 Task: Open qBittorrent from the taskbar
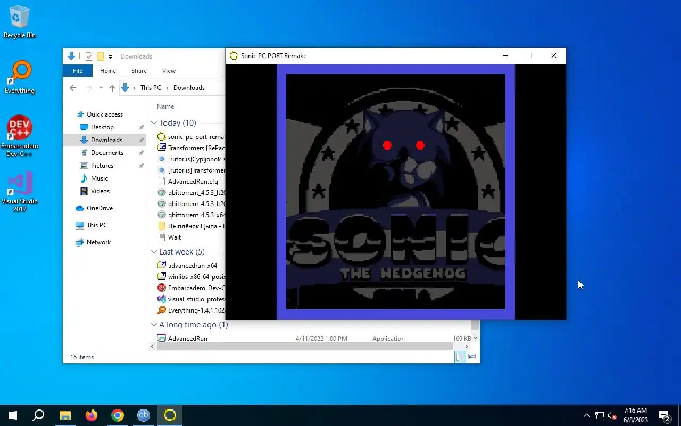[x=144, y=415]
